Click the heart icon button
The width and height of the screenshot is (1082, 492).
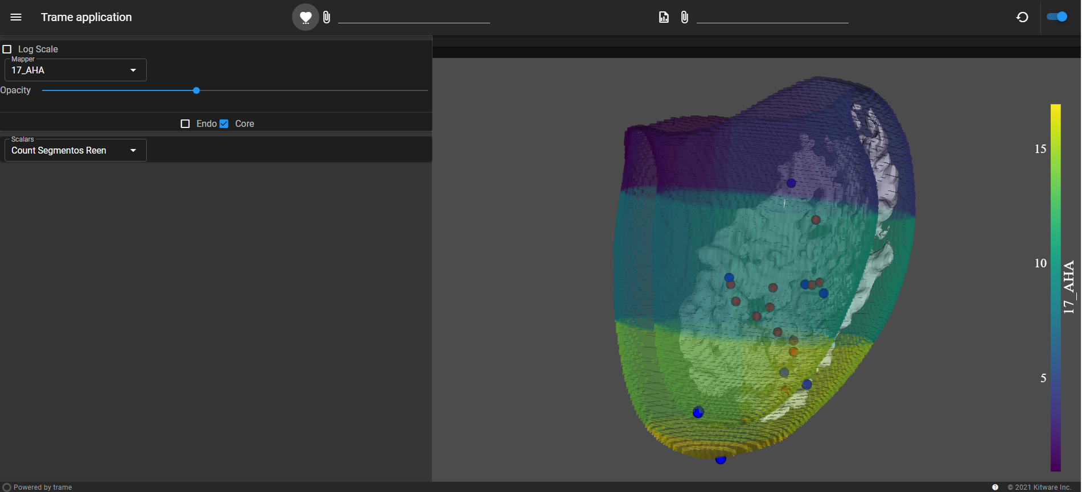coord(306,17)
